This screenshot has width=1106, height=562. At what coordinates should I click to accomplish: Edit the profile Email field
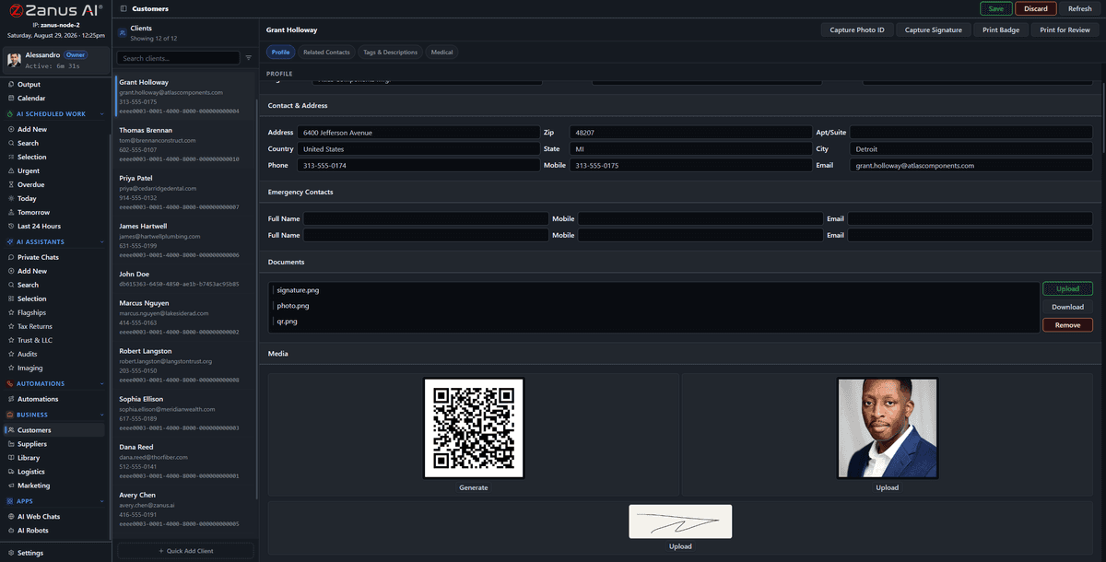972,166
